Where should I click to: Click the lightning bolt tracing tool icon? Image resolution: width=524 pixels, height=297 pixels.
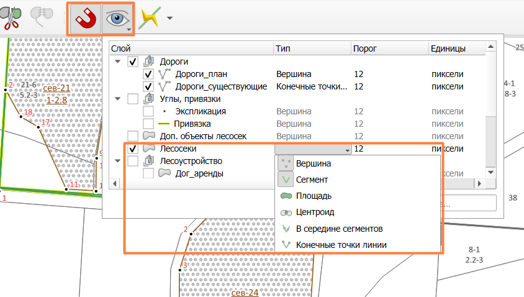(x=150, y=18)
